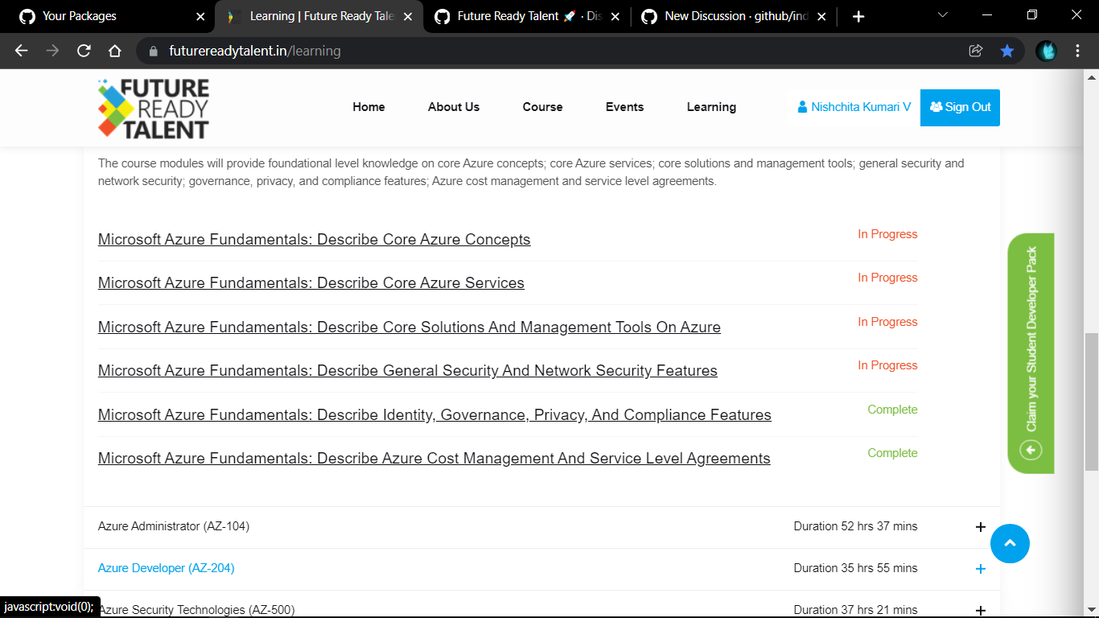Open the Core Solutions And Management Tools module
This screenshot has width=1099, height=618.
point(410,328)
